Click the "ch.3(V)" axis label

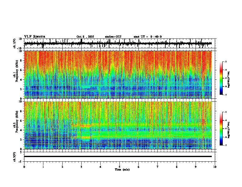click(15, 157)
